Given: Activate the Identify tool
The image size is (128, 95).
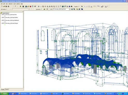Looking at the screenshot, I should click(x=69, y=6).
